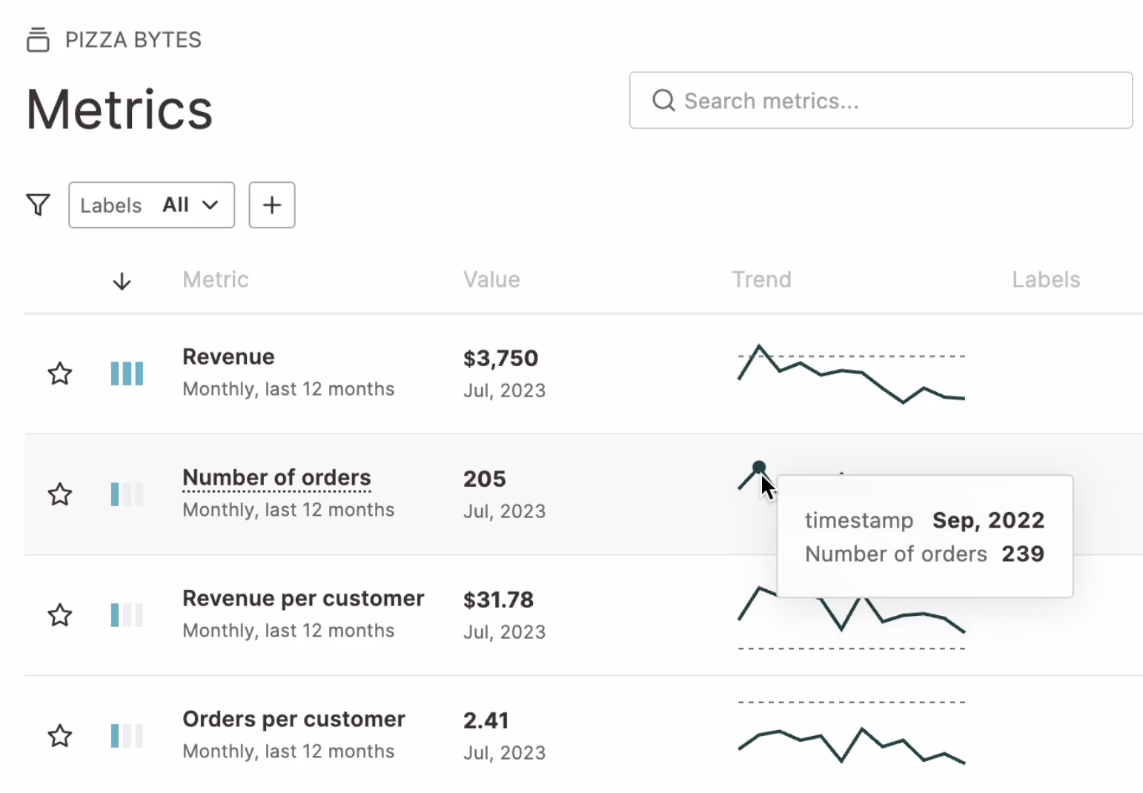Favorite the Orders per customer metric
This screenshot has width=1143, height=793.
pyautogui.click(x=60, y=736)
